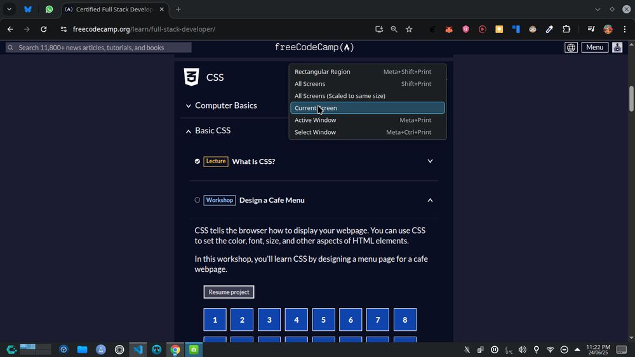Open a new browser tab
The height and width of the screenshot is (357, 635).
(x=178, y=10)
